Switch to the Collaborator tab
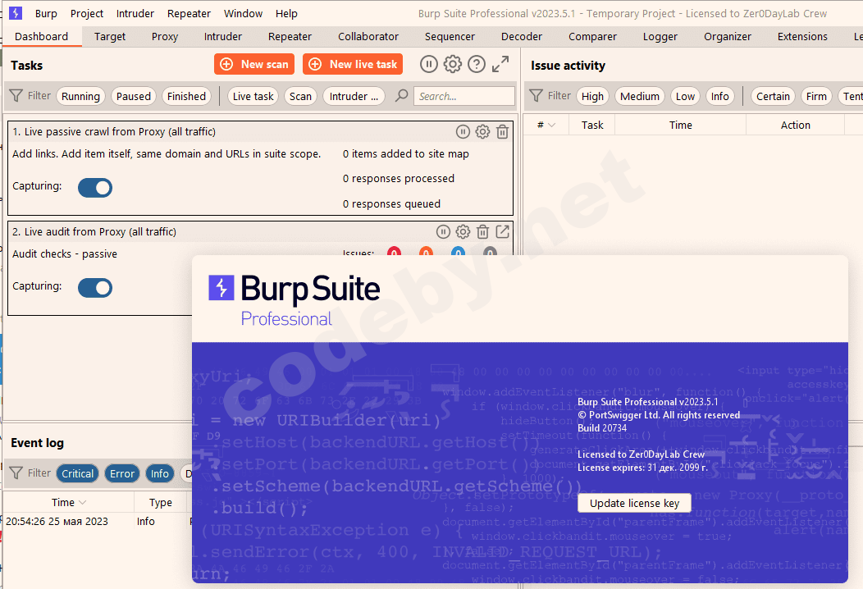 [x=368, y=36]
